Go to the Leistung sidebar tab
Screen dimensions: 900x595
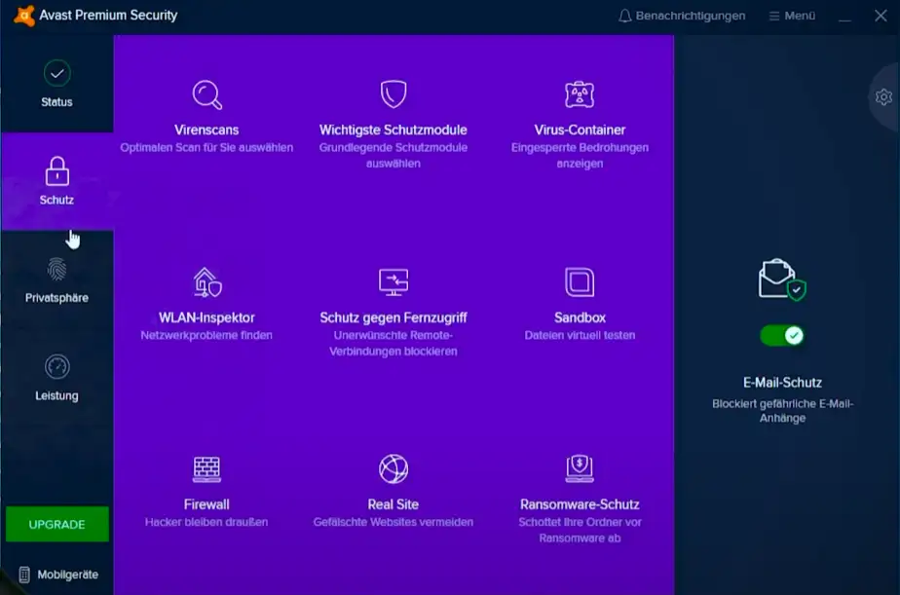pos(56,378)
